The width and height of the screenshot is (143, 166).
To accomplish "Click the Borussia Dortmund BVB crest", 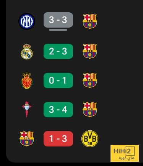I will pyautogui.click(x=90, y=139).
